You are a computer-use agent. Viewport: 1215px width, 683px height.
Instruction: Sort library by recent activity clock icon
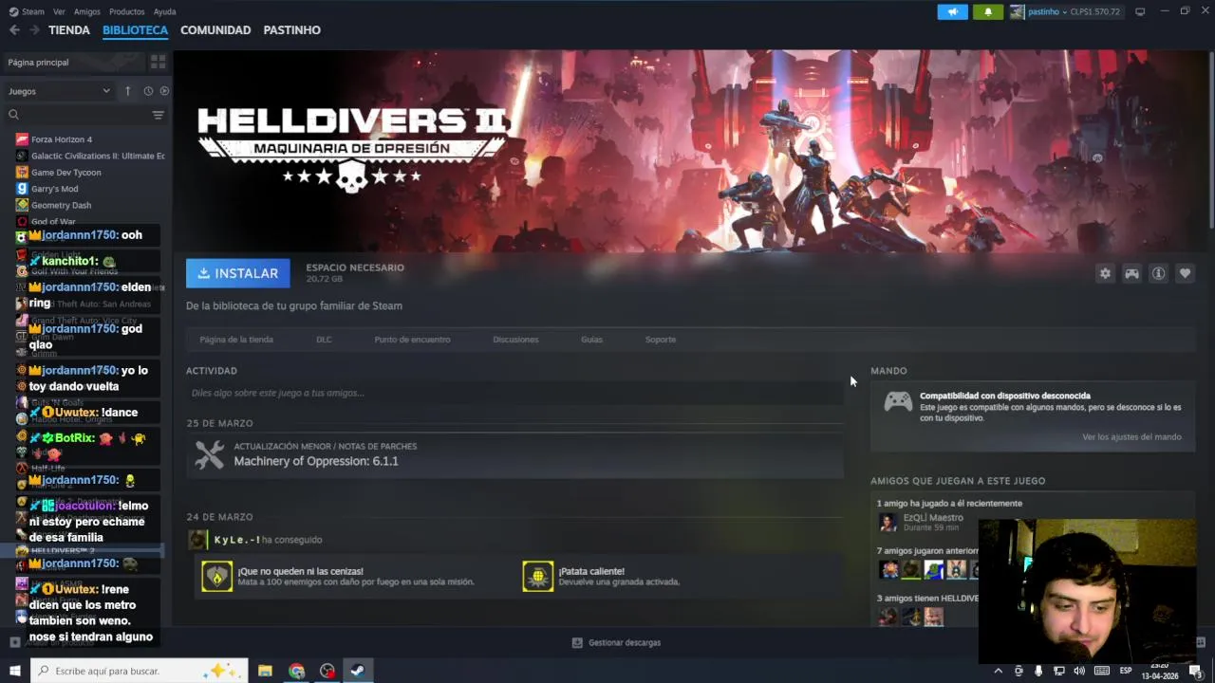[x=148, y=91]
